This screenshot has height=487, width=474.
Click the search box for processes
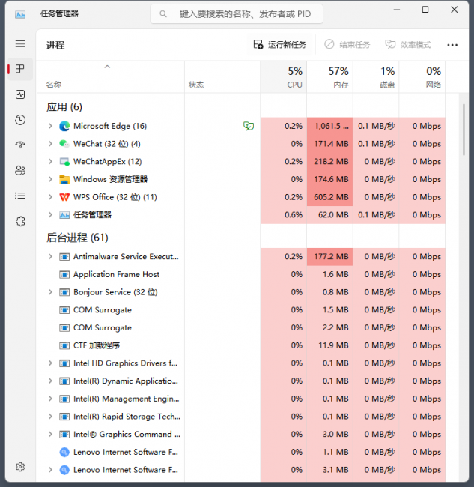click(237, 14)
